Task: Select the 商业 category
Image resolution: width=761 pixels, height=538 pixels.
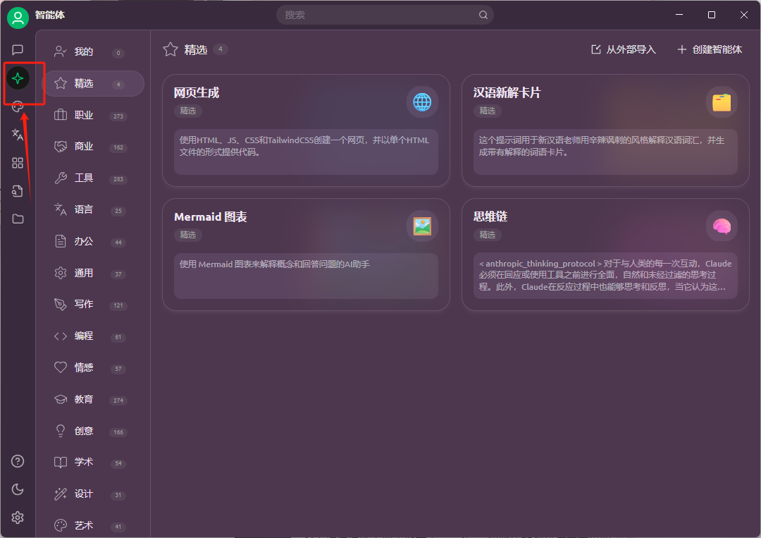Action: [93, 147]
